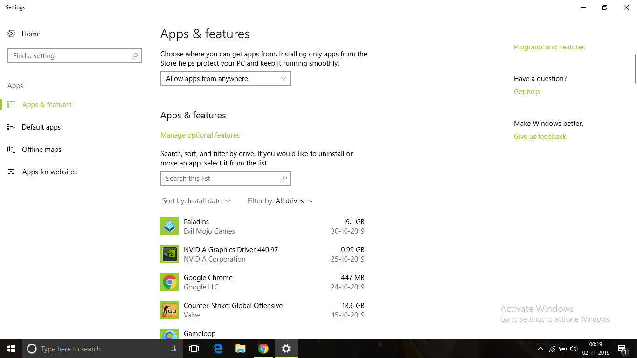Select the Gameloop entry name
Screen dimensions: 637x358
[200, 334]
